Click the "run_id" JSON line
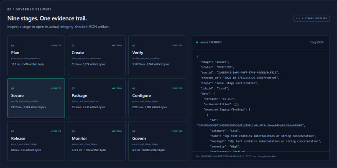 coord(240,73)
